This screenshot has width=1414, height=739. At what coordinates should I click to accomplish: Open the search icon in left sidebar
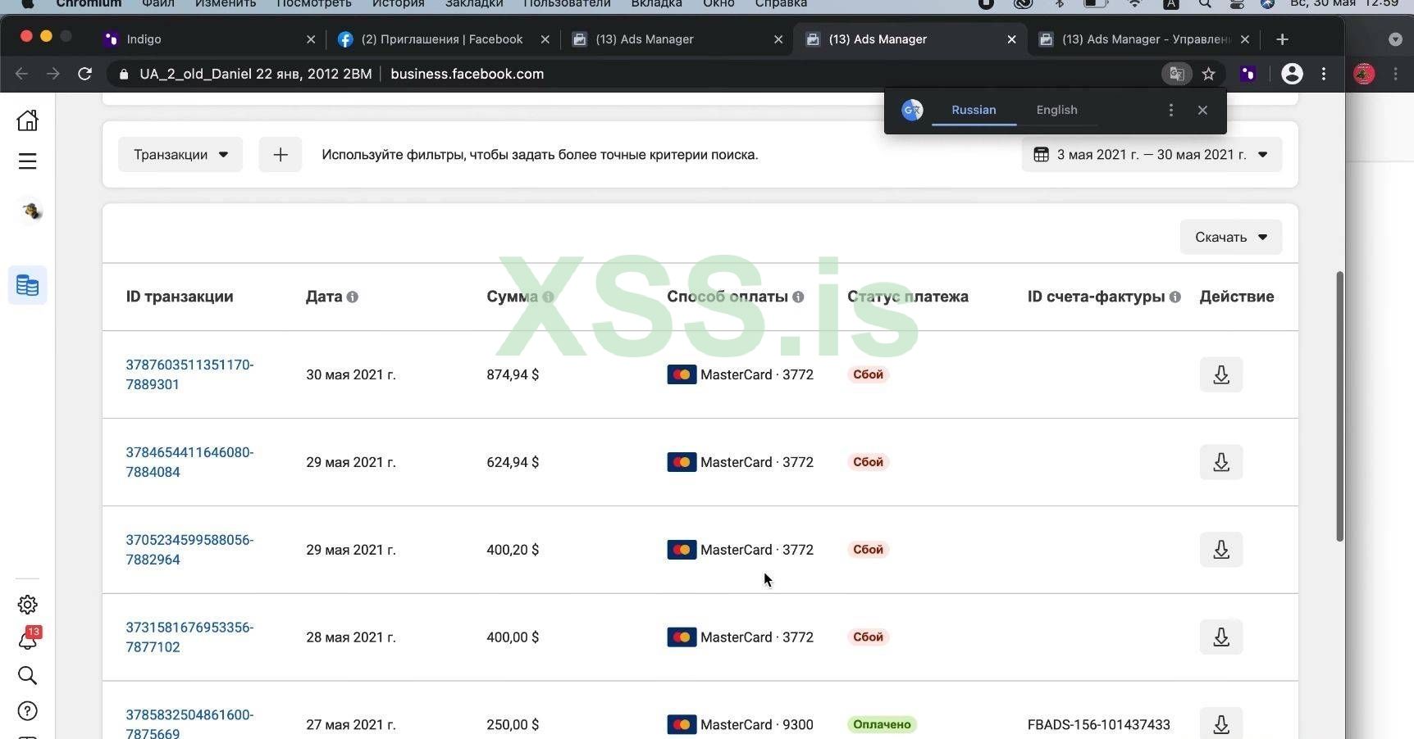[27, 675]
